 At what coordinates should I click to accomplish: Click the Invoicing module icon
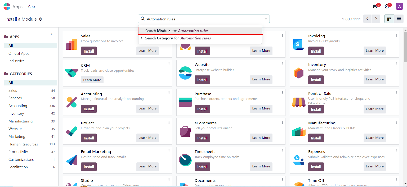click(x=299, y=44)
